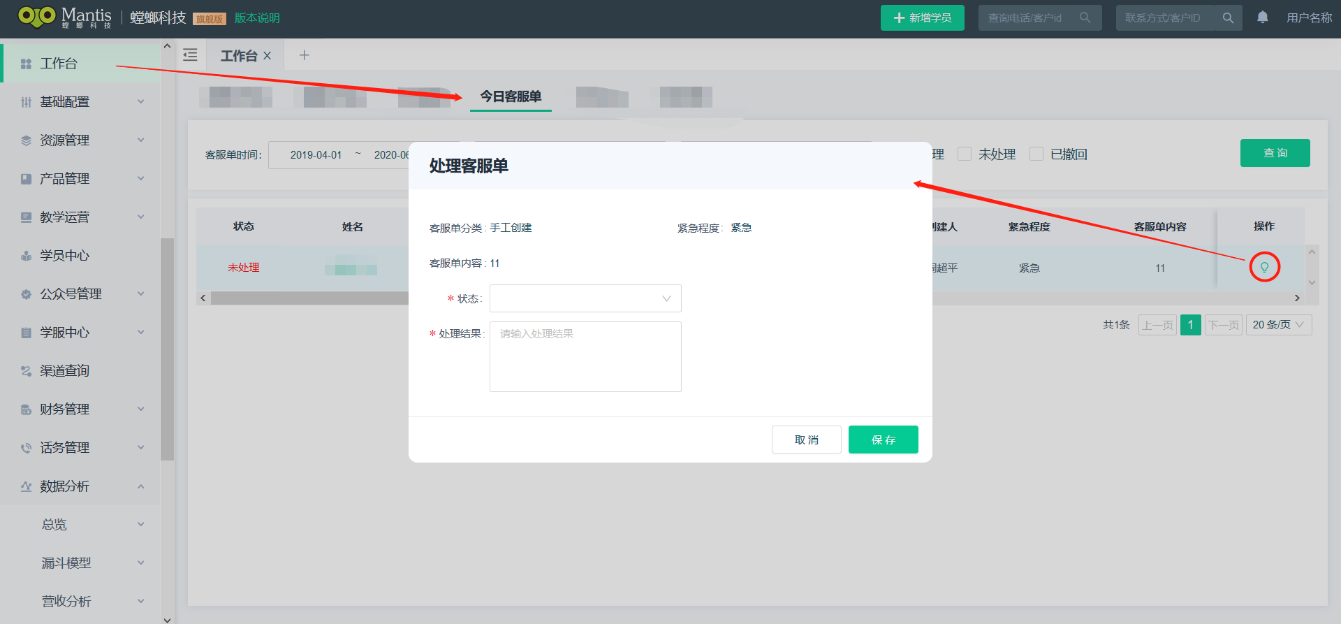Collapse the 数据分析 menu chevron
Image resolution: width=1341 pixels, height=624 pixels.
pyautogui.click(x=141, y=486)
